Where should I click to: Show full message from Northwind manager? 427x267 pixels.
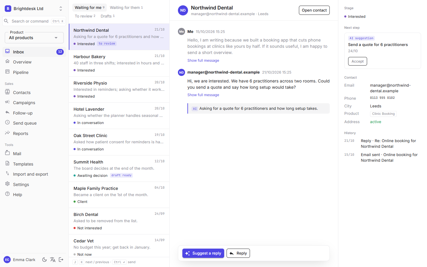pos(203,95)
